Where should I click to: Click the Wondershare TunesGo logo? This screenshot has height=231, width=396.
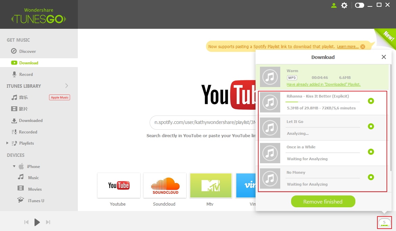[x=39, y=16]
